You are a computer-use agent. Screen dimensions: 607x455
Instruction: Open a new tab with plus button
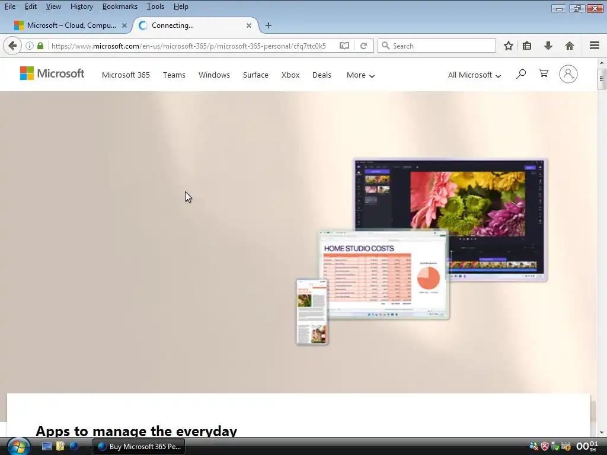(269, 25)
